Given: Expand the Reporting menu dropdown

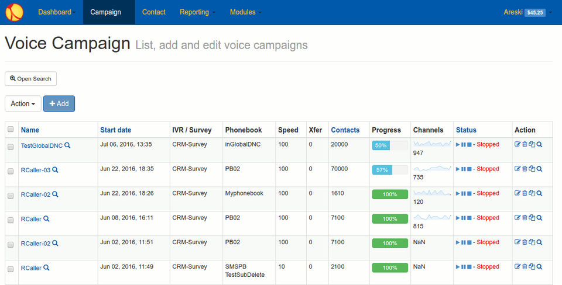Looking at the screenshot, I should pyautogui.click(x=197, y=12).
